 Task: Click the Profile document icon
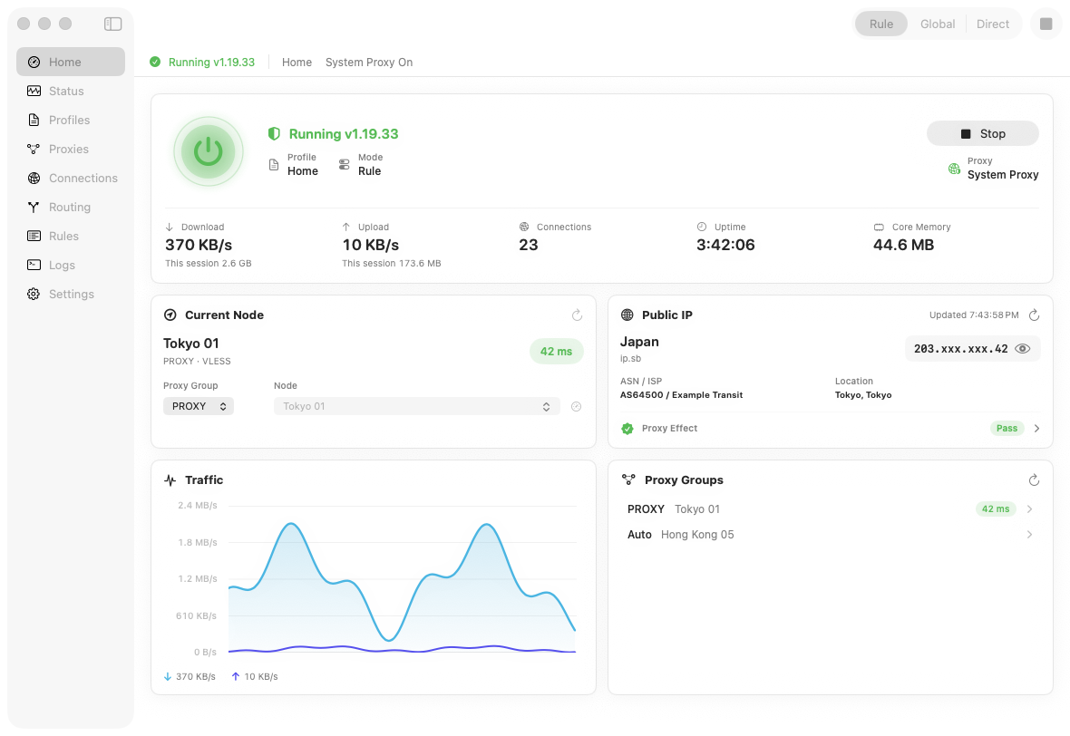click(x=274, y=164)
